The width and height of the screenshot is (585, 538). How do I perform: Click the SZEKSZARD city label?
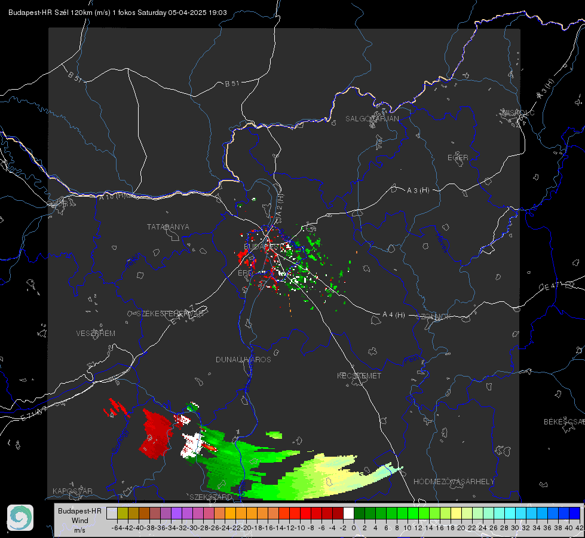(210, 497)
